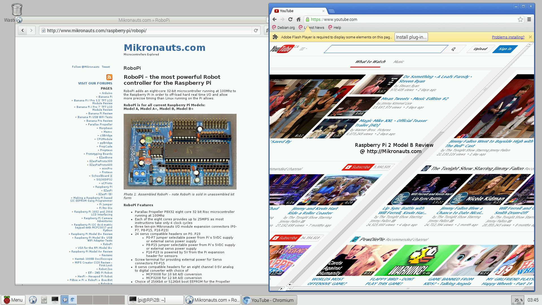Open the Help bookmark in Chromium
The height and width of the screenshot is (305, 542).
tap(335, 27)
